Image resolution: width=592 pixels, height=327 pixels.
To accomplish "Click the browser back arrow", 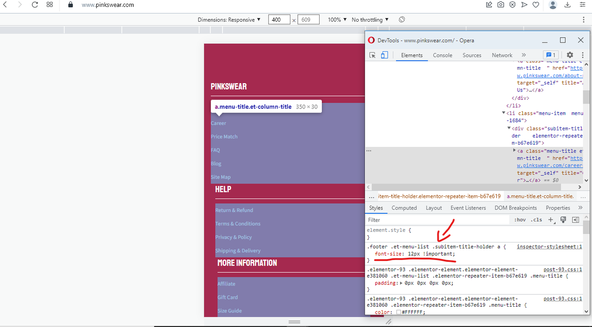I will tap(6, 5).
